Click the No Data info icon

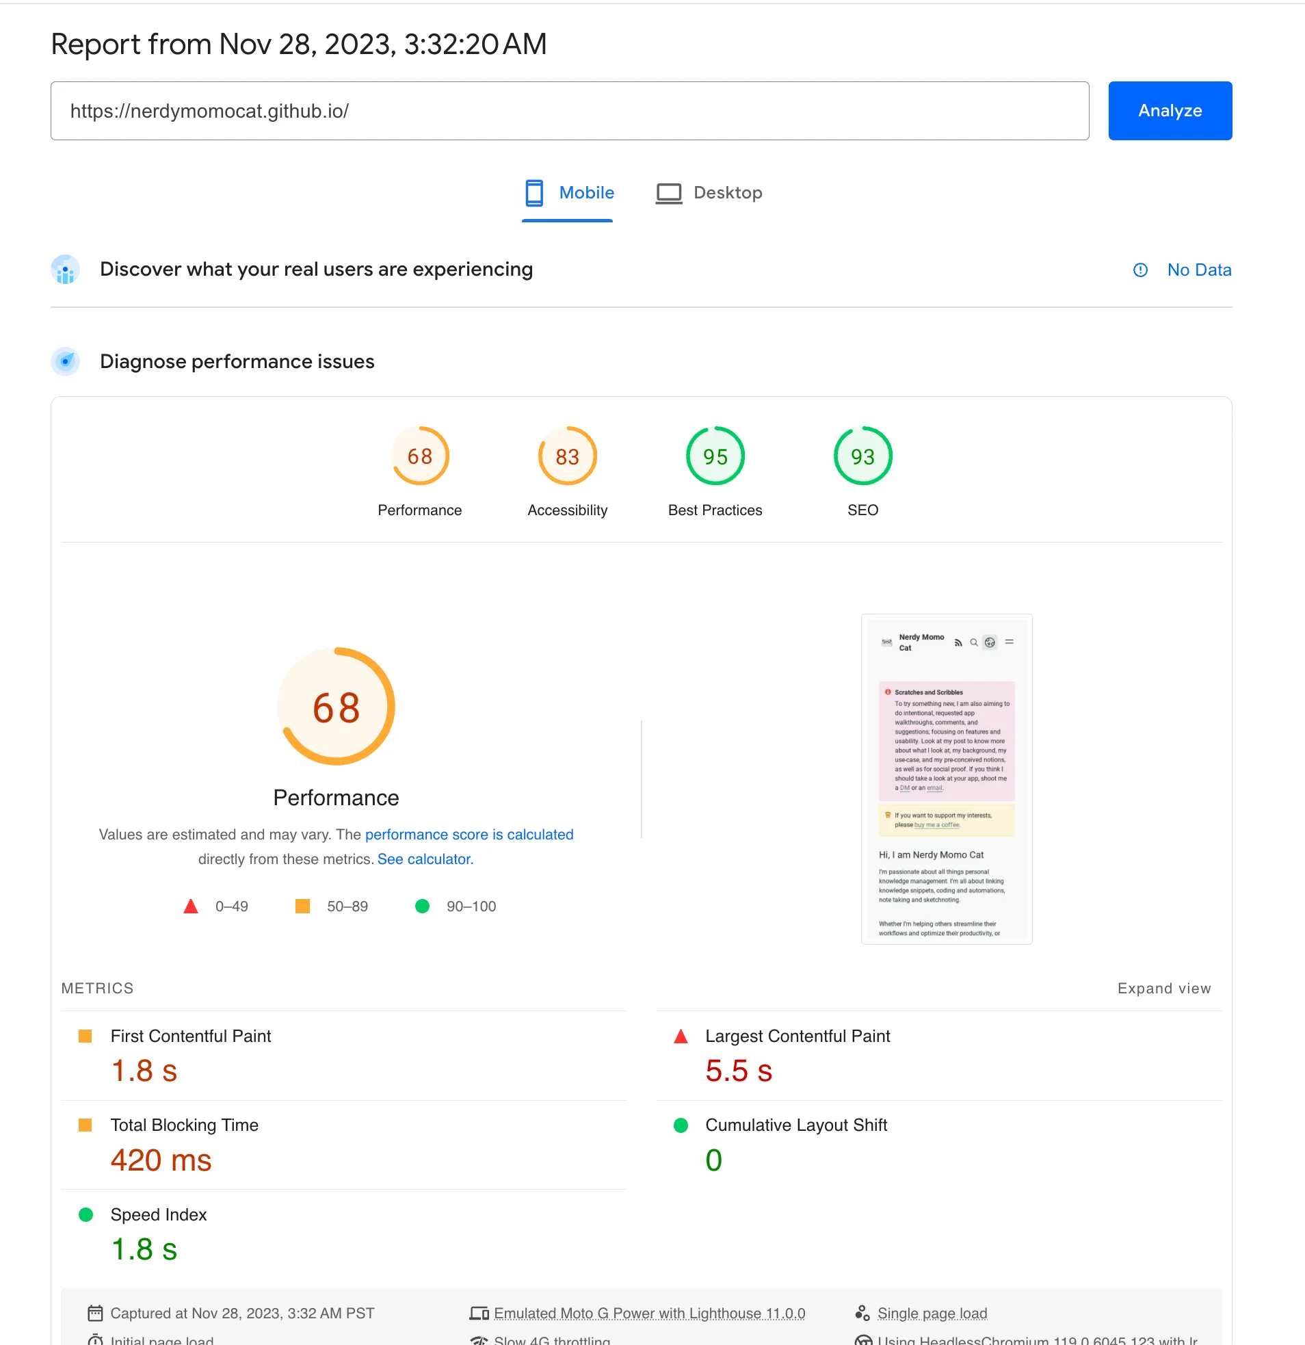(x=1139, y=270)
